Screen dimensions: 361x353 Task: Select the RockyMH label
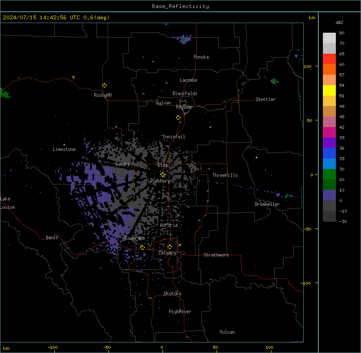coord(103,95)
